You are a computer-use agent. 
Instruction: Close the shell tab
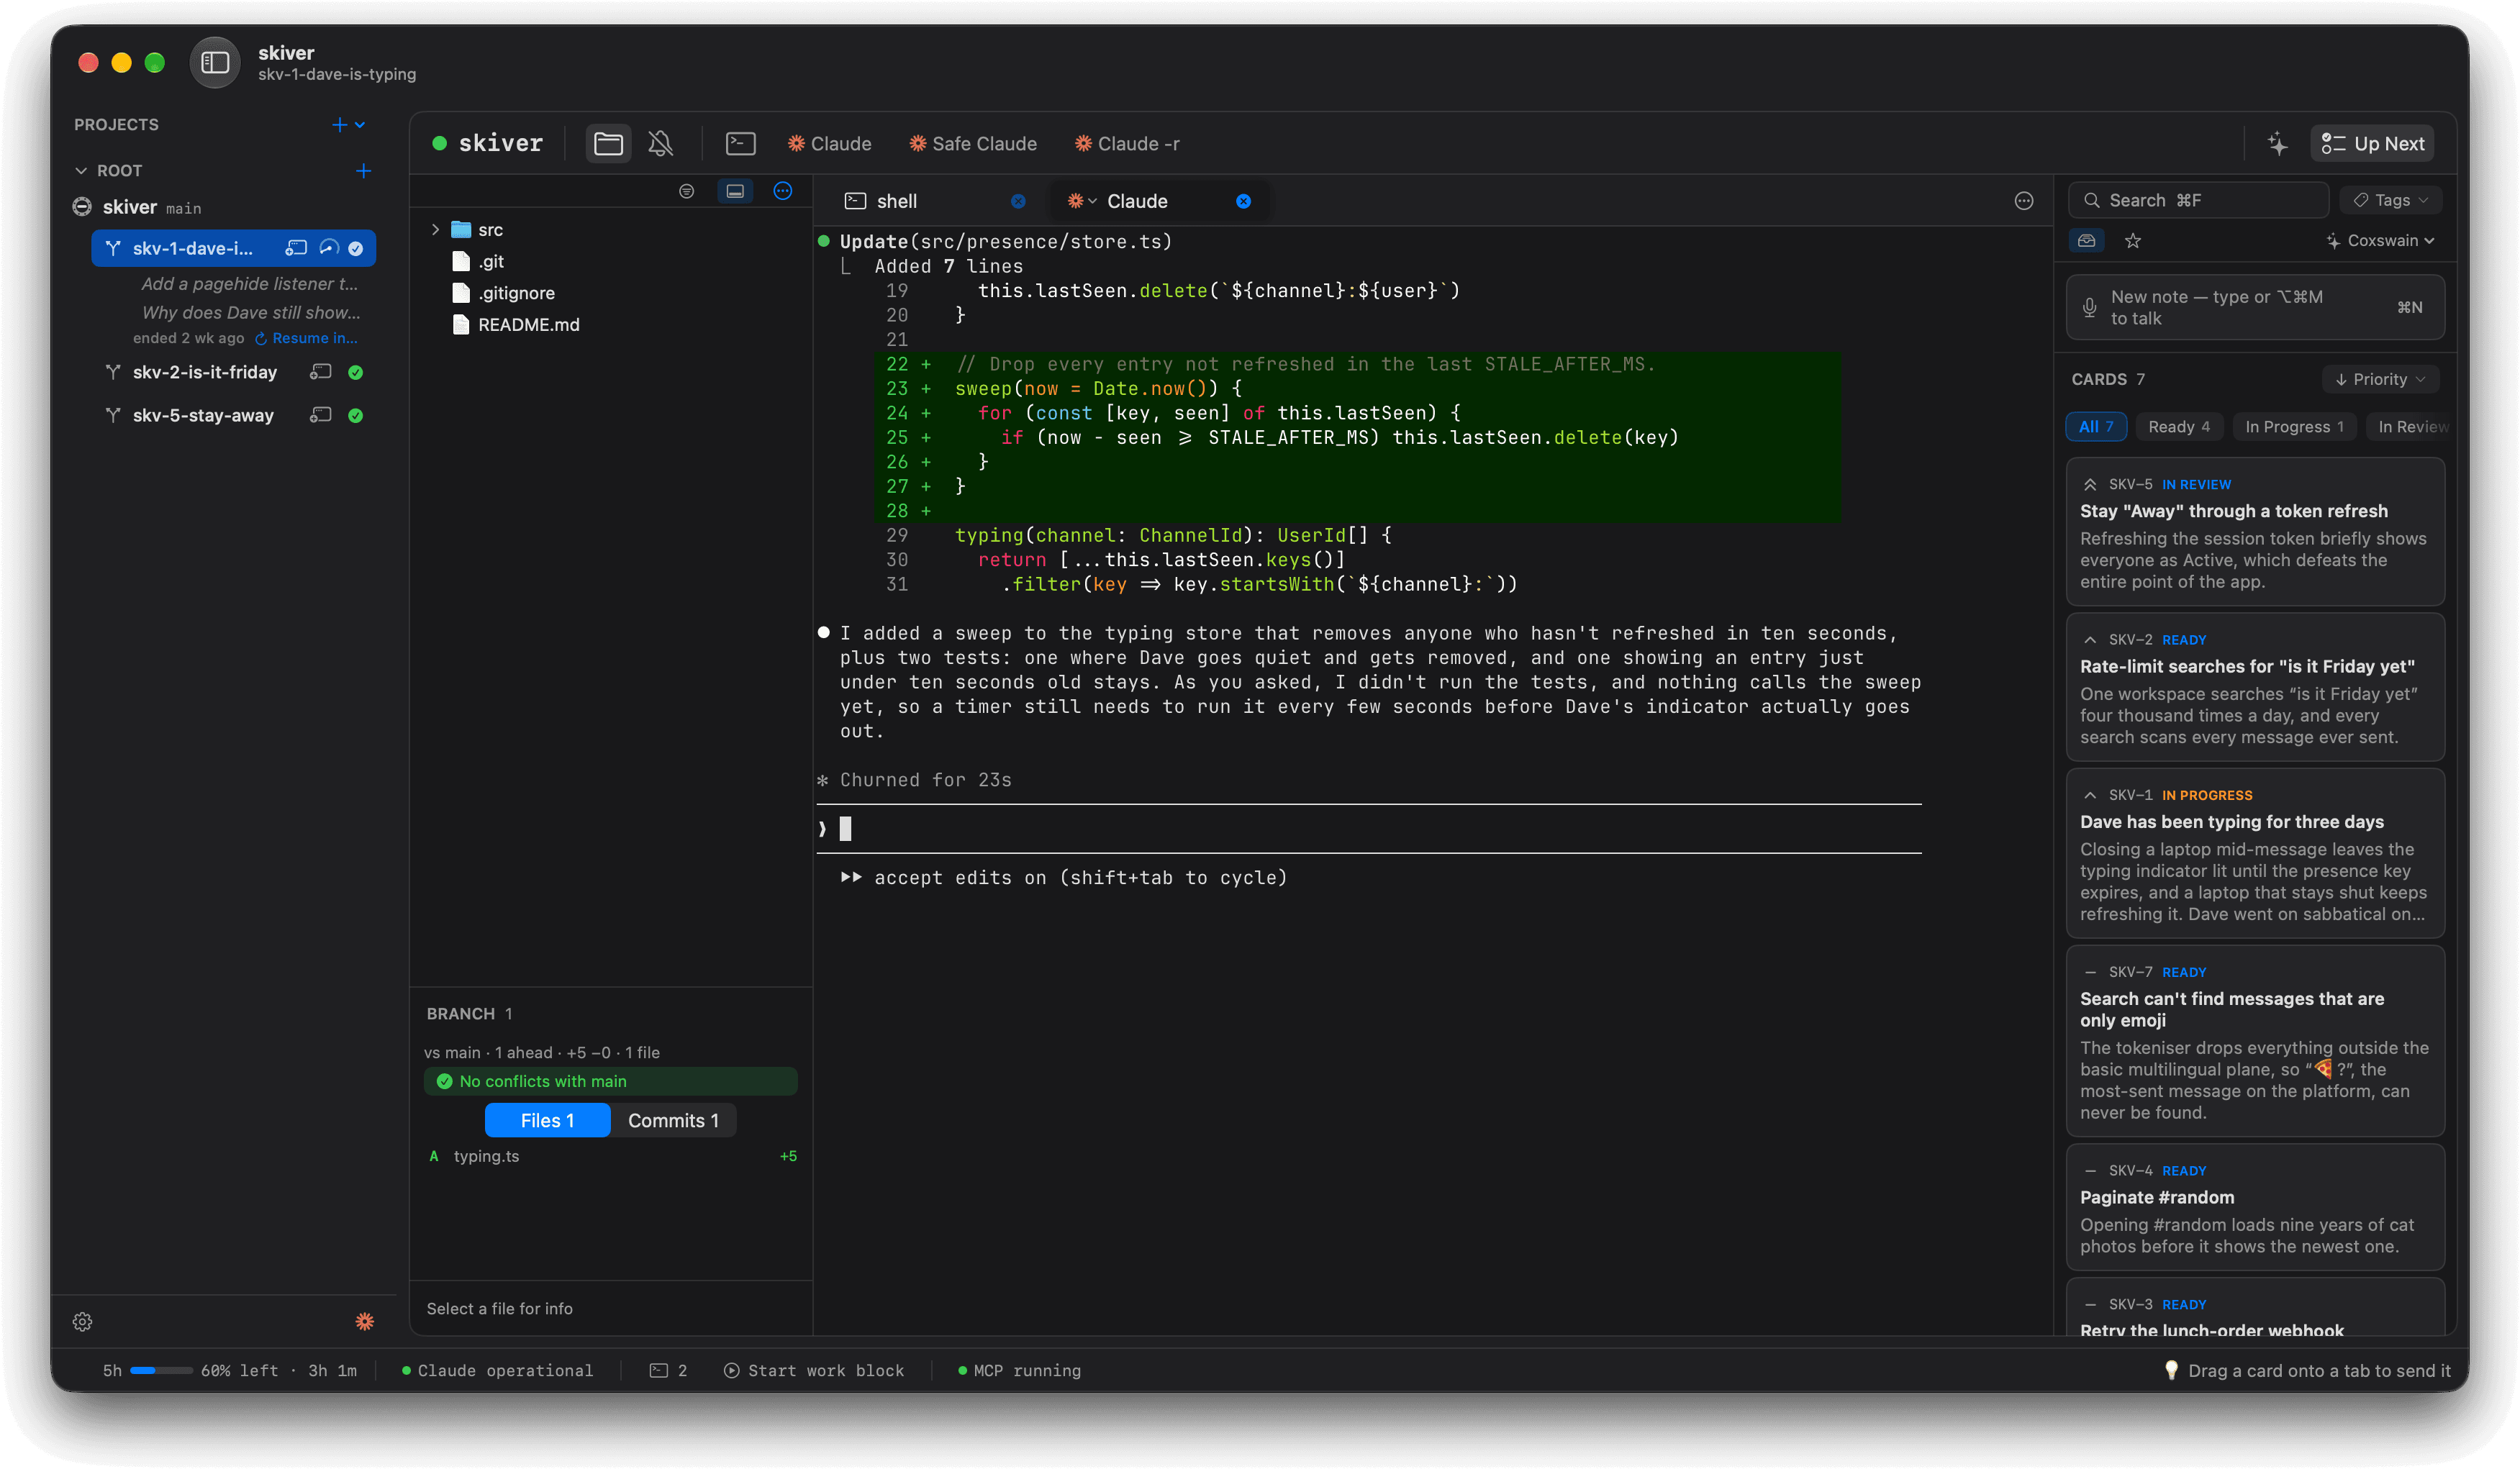click(x=1018, y=201)
